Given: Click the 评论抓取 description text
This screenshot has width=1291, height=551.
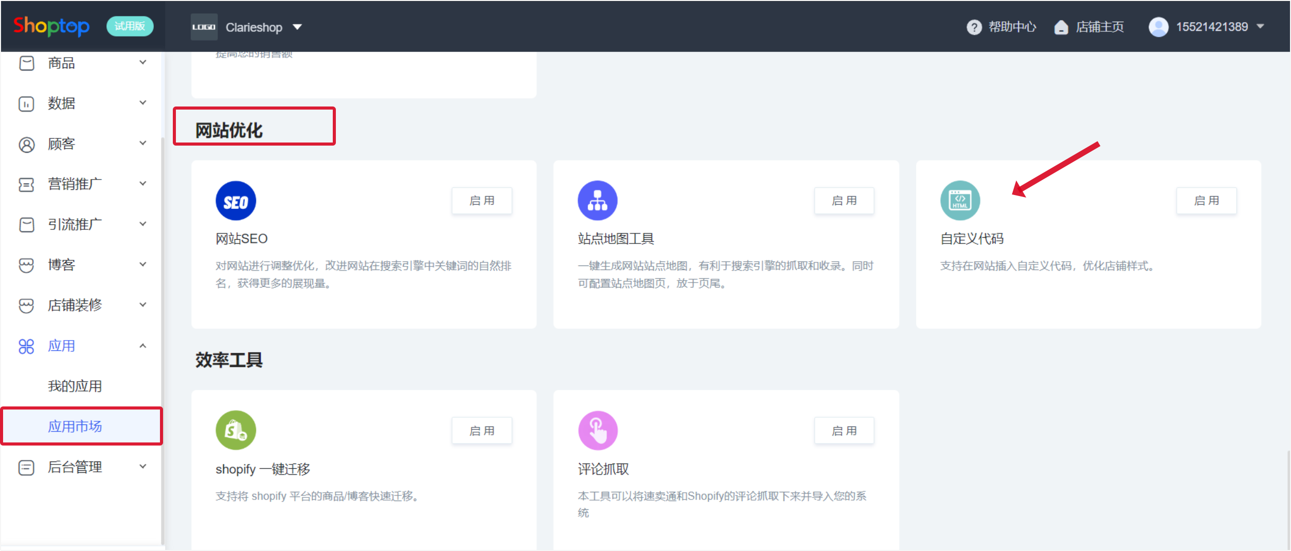Looking at the screenshot, I should click(x=722, y=504).
